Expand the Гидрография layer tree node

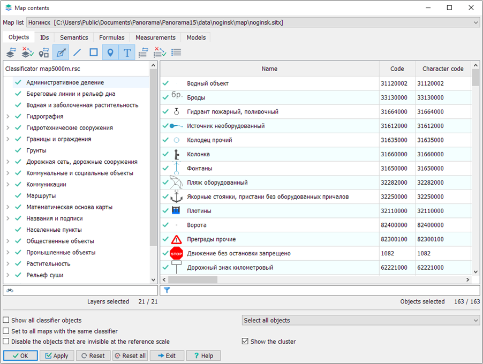pos(7,117)
